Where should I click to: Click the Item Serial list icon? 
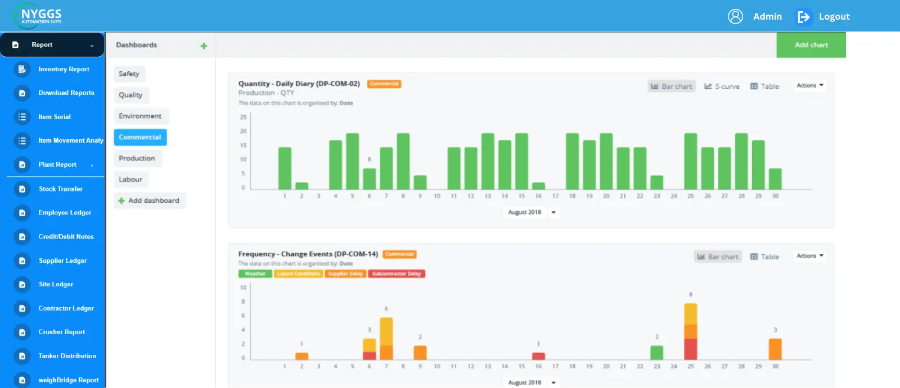[x=22, y=117]
